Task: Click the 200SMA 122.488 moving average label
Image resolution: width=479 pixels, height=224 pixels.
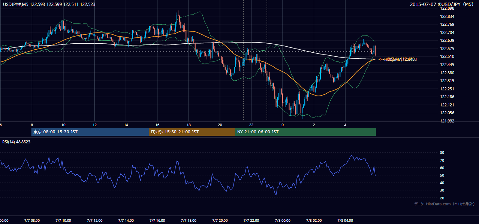Action: 398,59
